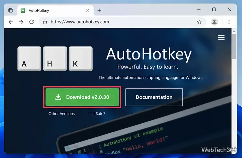Open the Is it Safe? link
This screenshot has width=242, height=158.
tap(97, 114)
